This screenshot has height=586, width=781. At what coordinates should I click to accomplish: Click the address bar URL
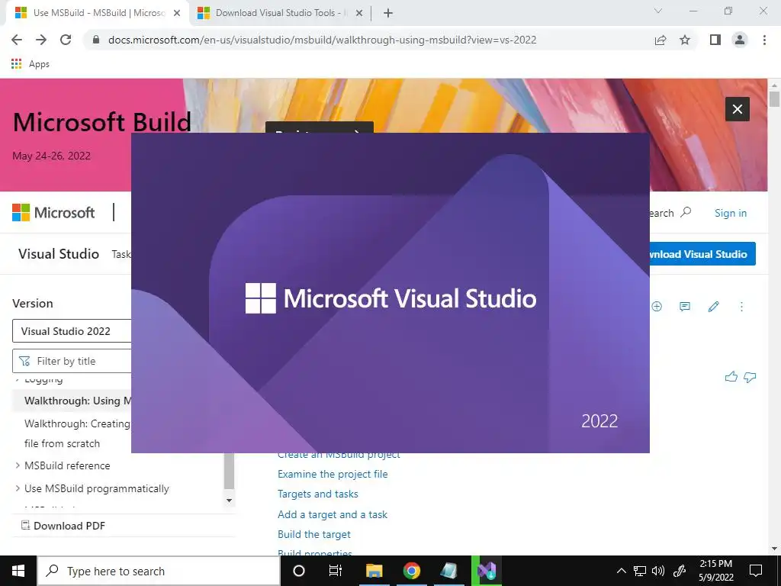322,40
